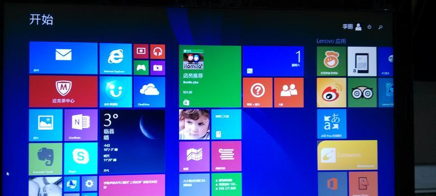The image size is (436, 196).
Task: Open the purple Maps tile
Action: tap(194, 157)
